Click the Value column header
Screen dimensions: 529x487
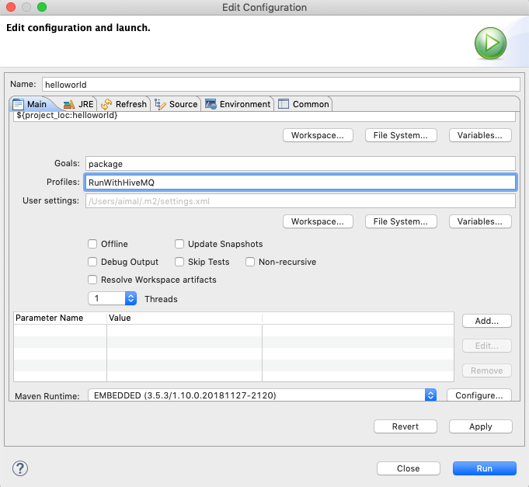point(184,318)
